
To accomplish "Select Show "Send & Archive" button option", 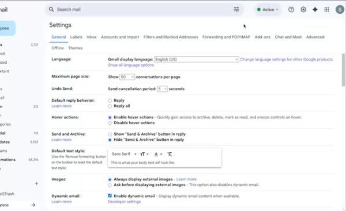I will (x=110, y=134).
